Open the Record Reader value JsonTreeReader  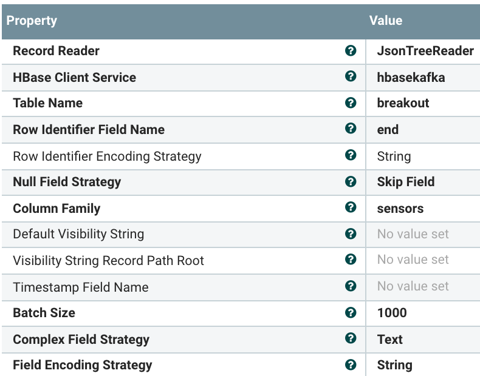pyautogui.click(x=425, y=51)
